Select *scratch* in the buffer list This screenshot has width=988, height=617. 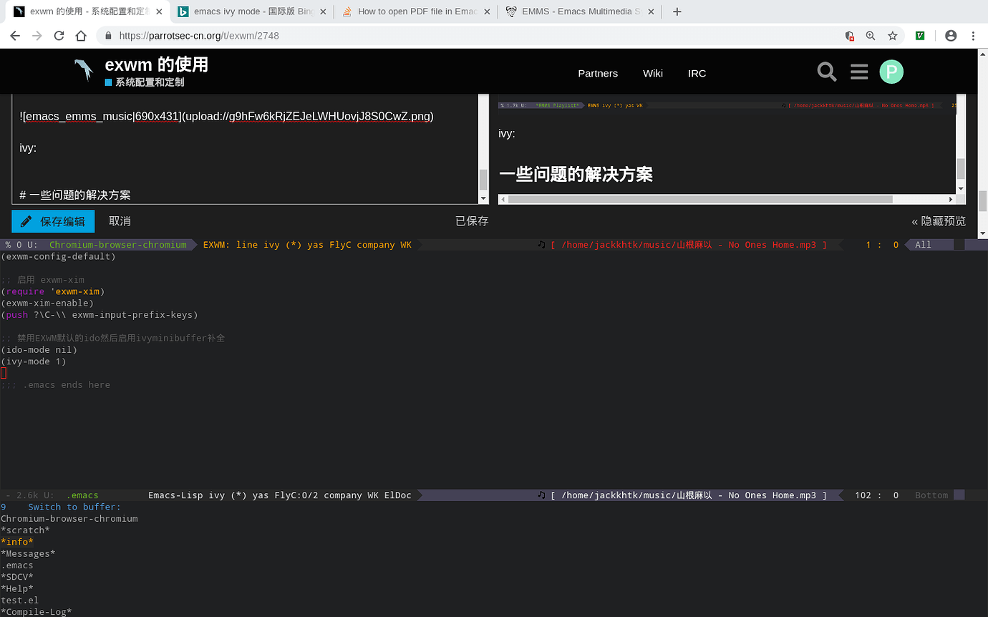[26, 530]
